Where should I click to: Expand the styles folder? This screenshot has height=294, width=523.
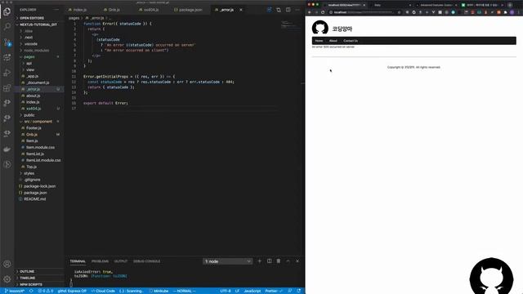click(29, 173)
